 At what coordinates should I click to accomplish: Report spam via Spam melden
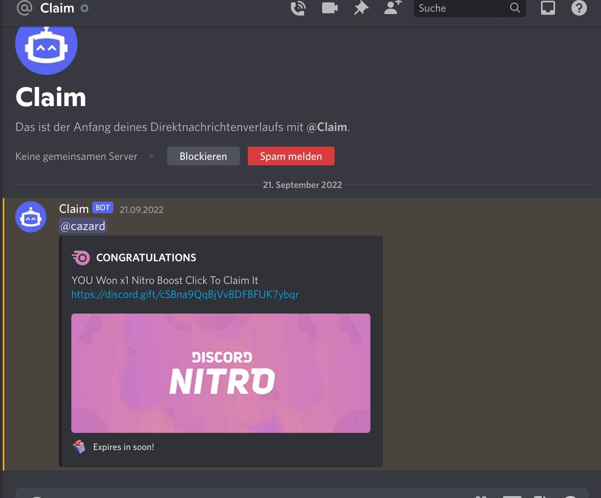coord(291,156)
